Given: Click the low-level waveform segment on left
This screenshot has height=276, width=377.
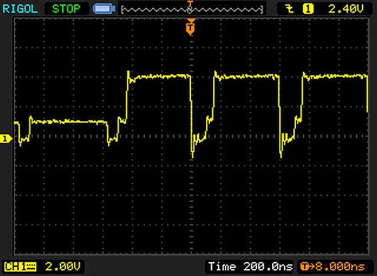Looking at the screenshot, I should [x=68, y=121].
